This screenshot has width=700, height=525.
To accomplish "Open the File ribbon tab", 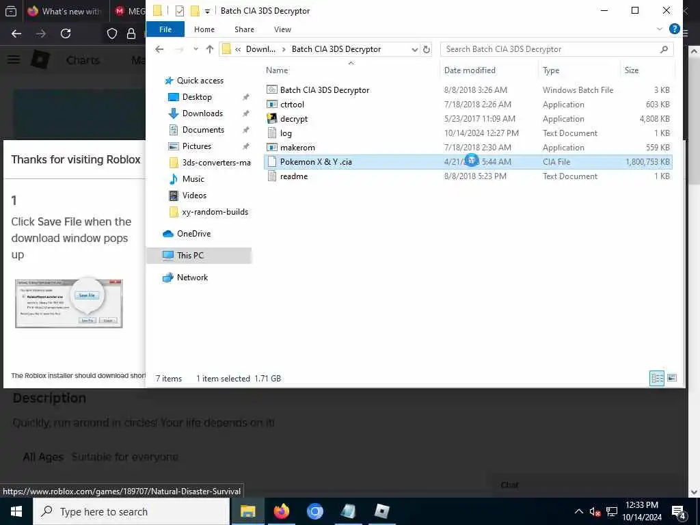I will pos(165,29).
